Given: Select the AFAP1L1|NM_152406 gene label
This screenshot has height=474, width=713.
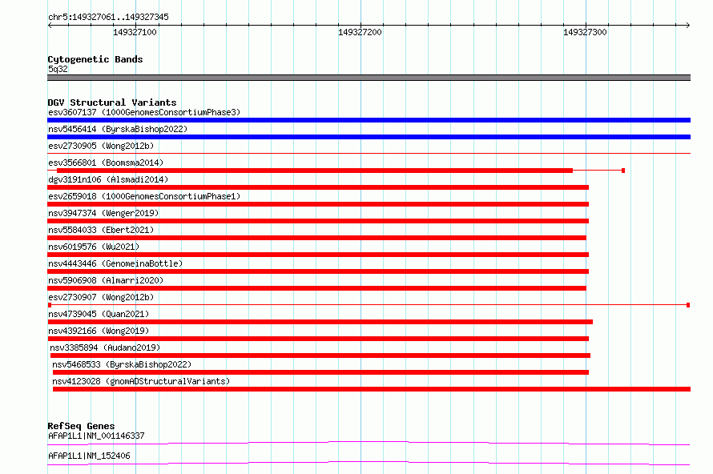Looking at the screenshot, I should 89,456.
